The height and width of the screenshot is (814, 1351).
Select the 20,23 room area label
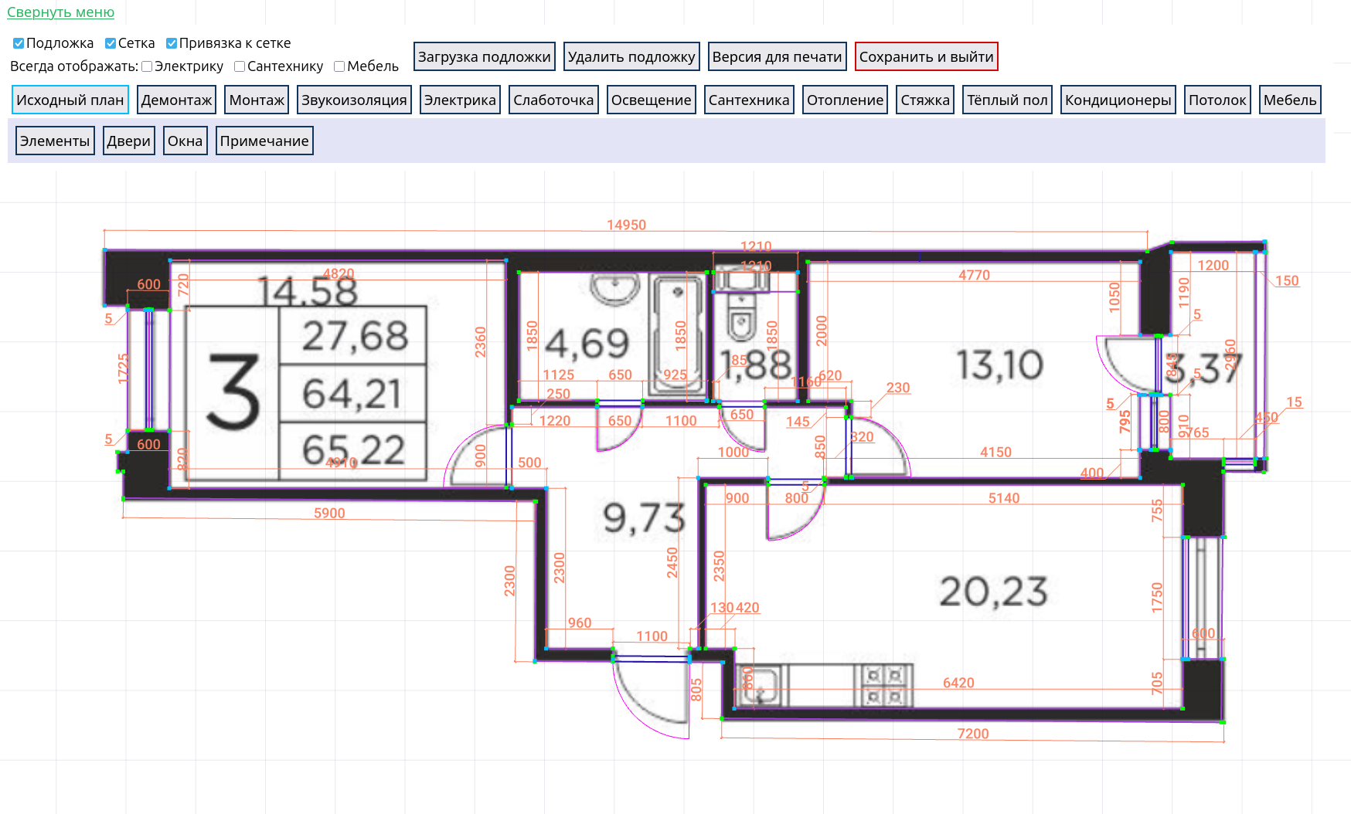[993, 592]
